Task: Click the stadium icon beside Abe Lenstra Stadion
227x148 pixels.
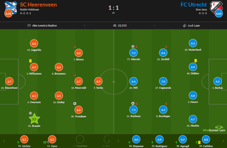Action: pos(25,25)
